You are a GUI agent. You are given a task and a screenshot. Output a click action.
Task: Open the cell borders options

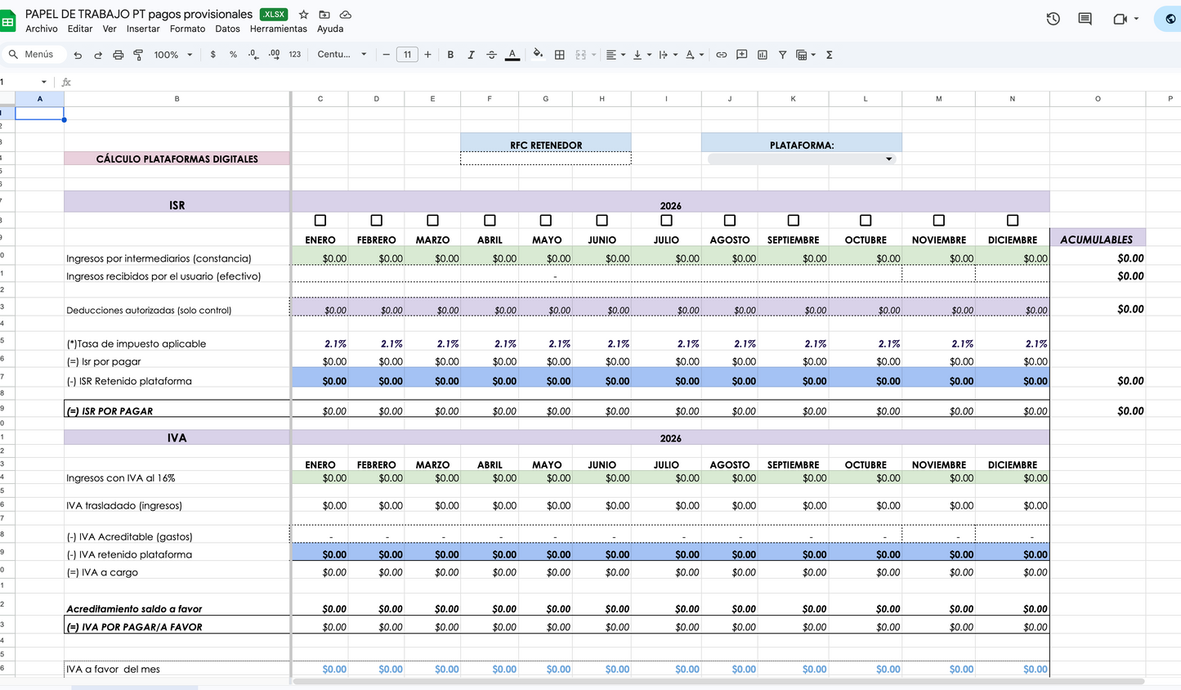560,55
